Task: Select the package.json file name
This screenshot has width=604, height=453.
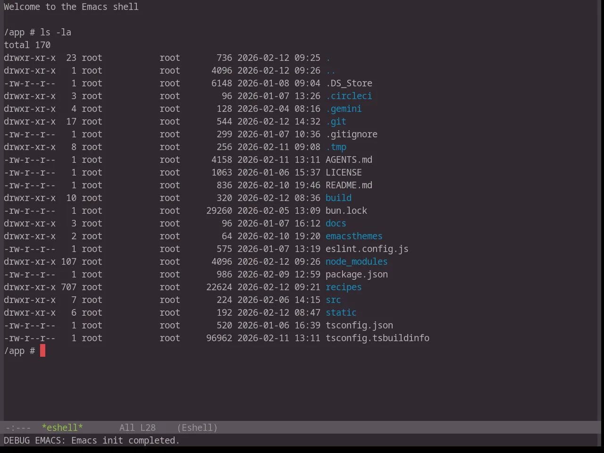Action: pyautogui.click(x=357, y=274)
